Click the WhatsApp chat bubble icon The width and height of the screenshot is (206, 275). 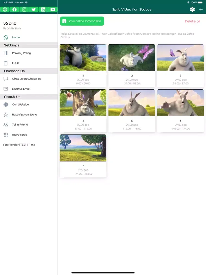click(6, 79)
